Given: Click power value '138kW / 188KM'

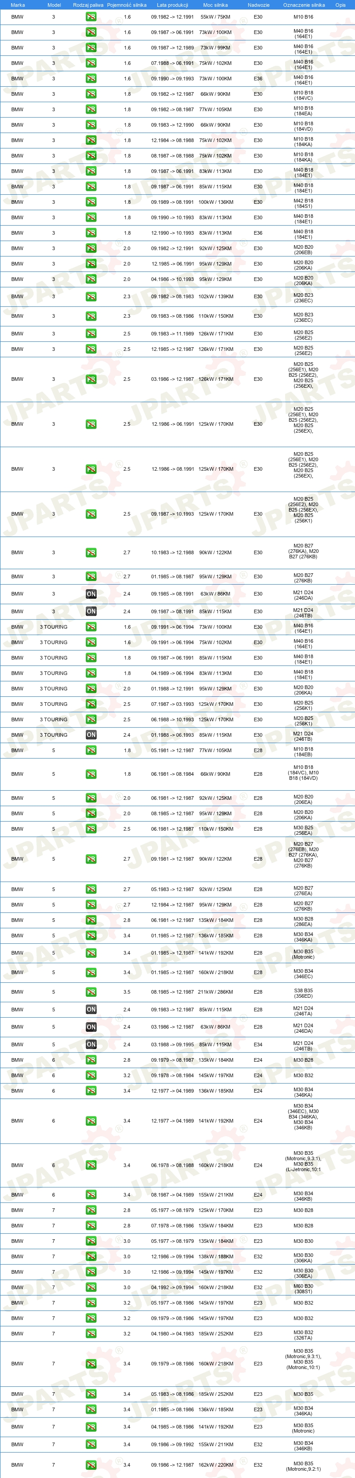Looking at the screenshot, I should [216, 1256].
